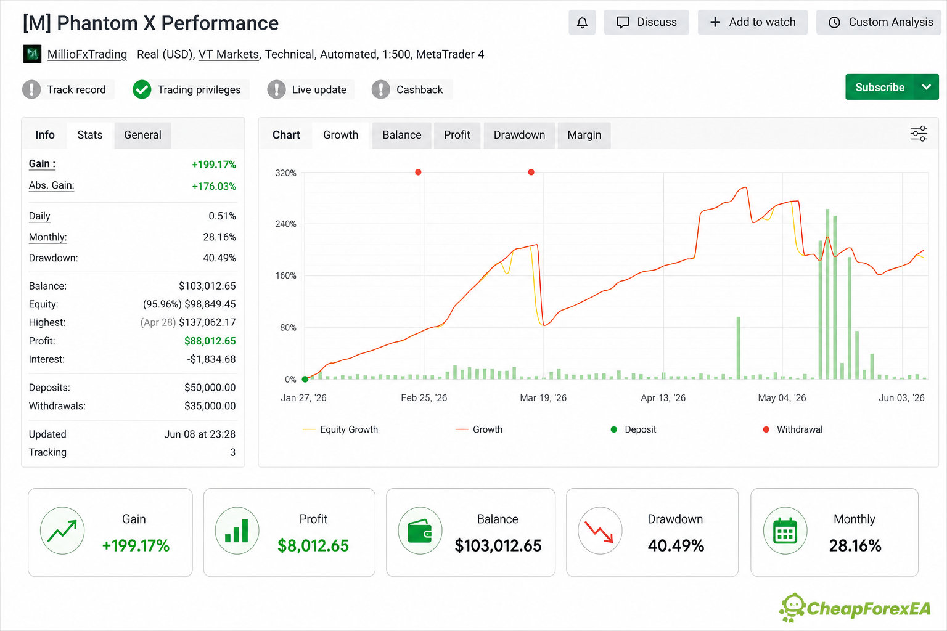Open the Stats tab
The width and height of the screenshot is (947, 631).
pos(90,135)
